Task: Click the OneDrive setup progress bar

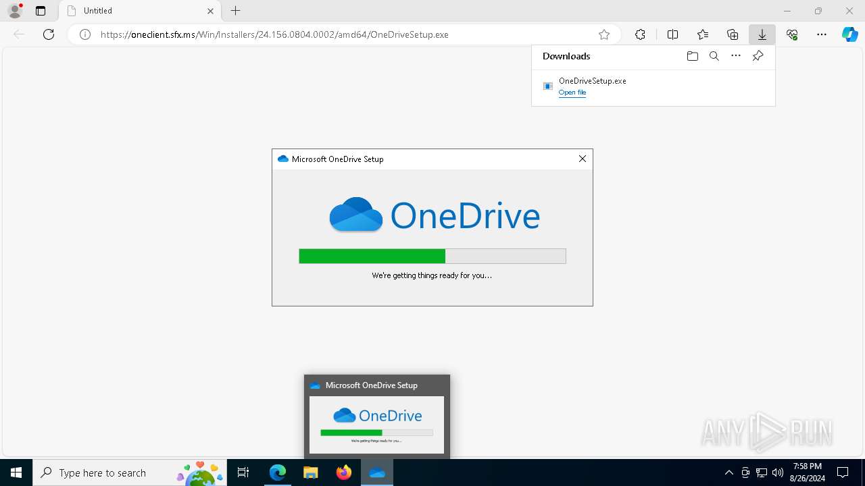Action: pyautogui.click(x=432, y=256)
